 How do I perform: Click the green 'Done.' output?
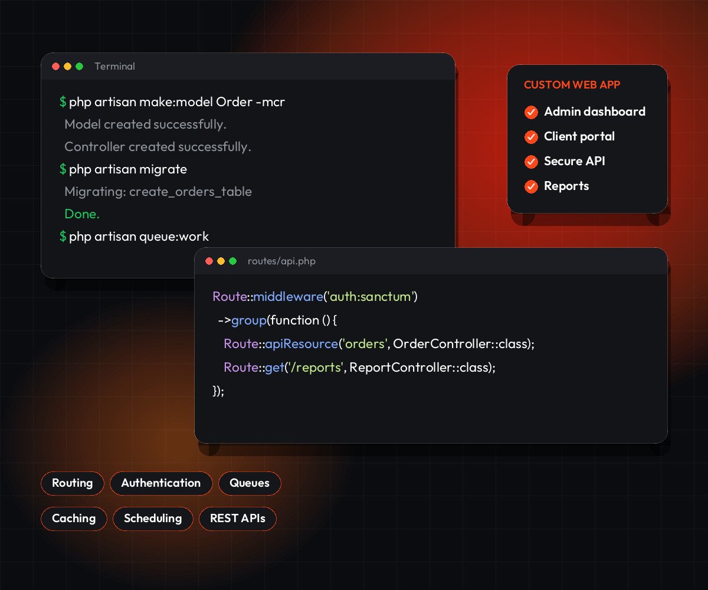click(82, 214)
